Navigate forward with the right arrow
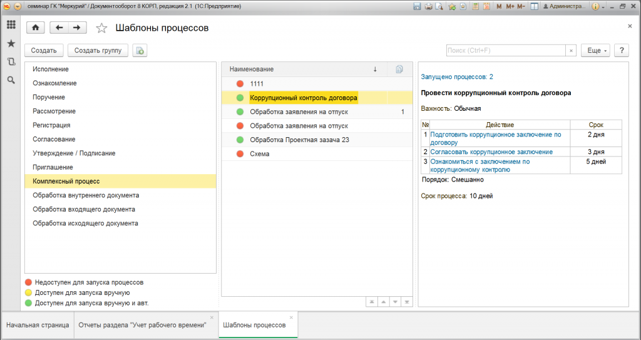The image size is (641, 340). tap(77, 28)
